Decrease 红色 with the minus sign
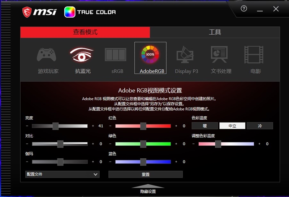Viewport: 289px width, 197px height. [x=110, y=126]
